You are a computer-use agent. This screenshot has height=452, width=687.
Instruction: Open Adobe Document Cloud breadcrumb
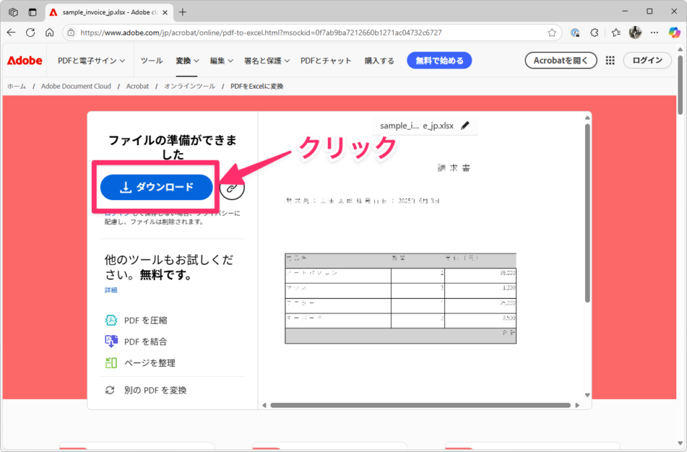[76, 87]
